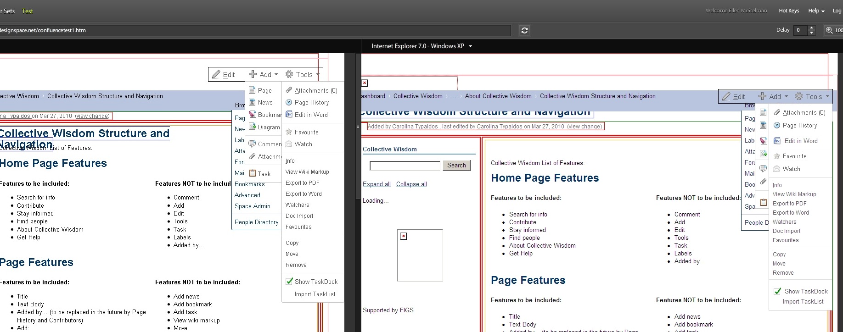Choose Export to PDF in left pane menu
Screen dimensions: 843x332
click(x=302, y=183)
